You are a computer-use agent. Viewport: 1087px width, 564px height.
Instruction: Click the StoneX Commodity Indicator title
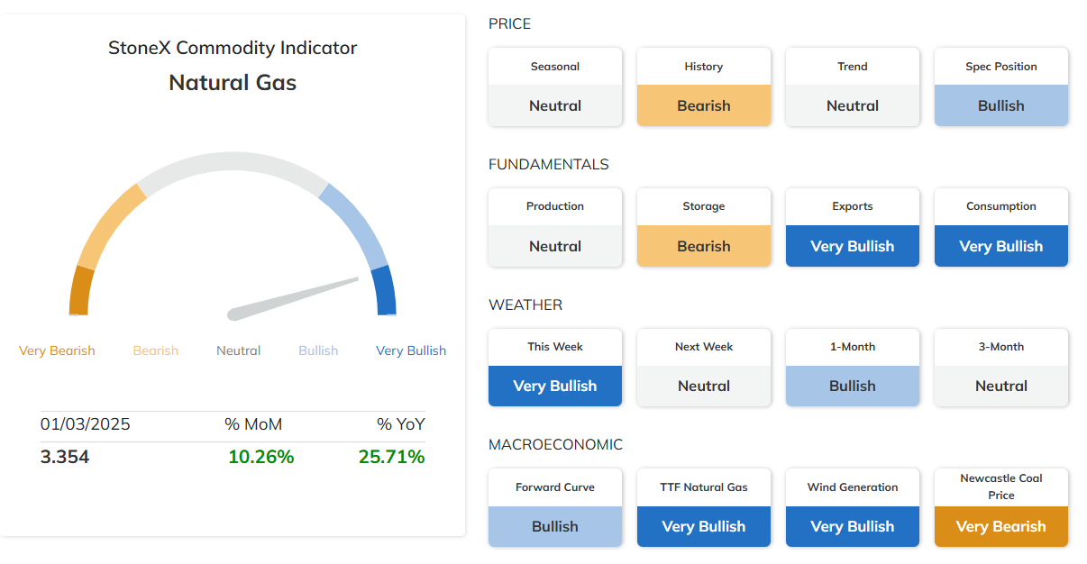[233, 49]
